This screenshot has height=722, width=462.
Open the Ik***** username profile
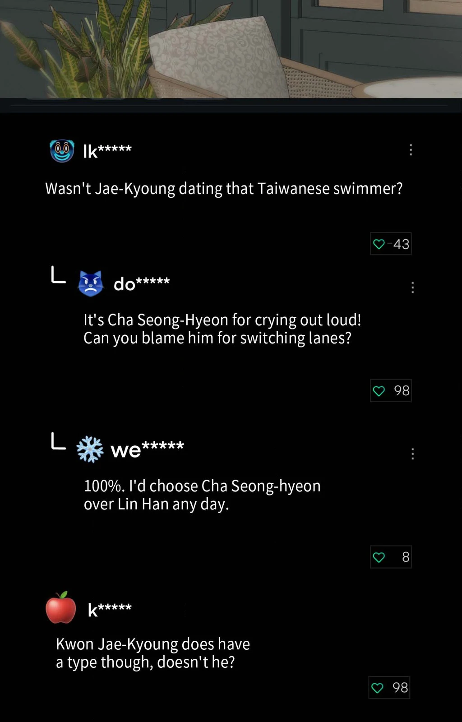coord(107,151)
